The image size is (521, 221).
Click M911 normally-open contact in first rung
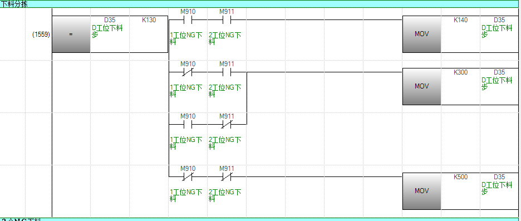(x=227, y=20)
